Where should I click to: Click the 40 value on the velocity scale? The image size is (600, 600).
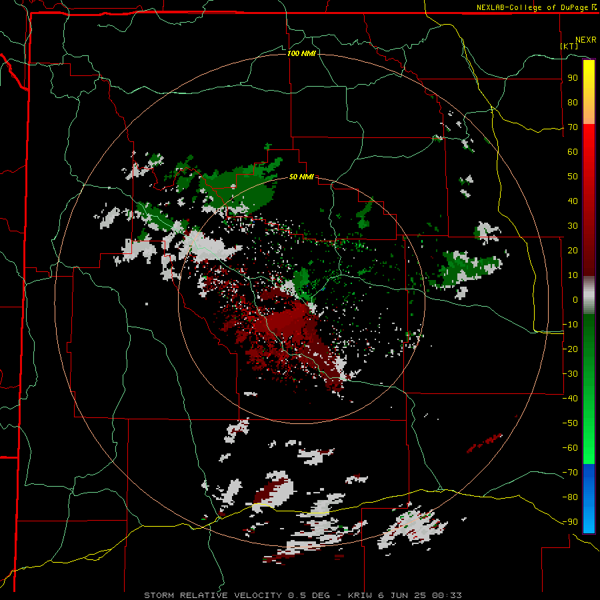point(573,201)
